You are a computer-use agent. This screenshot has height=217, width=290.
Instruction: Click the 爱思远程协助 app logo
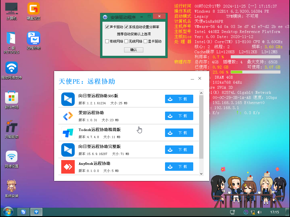click(68, 116)
